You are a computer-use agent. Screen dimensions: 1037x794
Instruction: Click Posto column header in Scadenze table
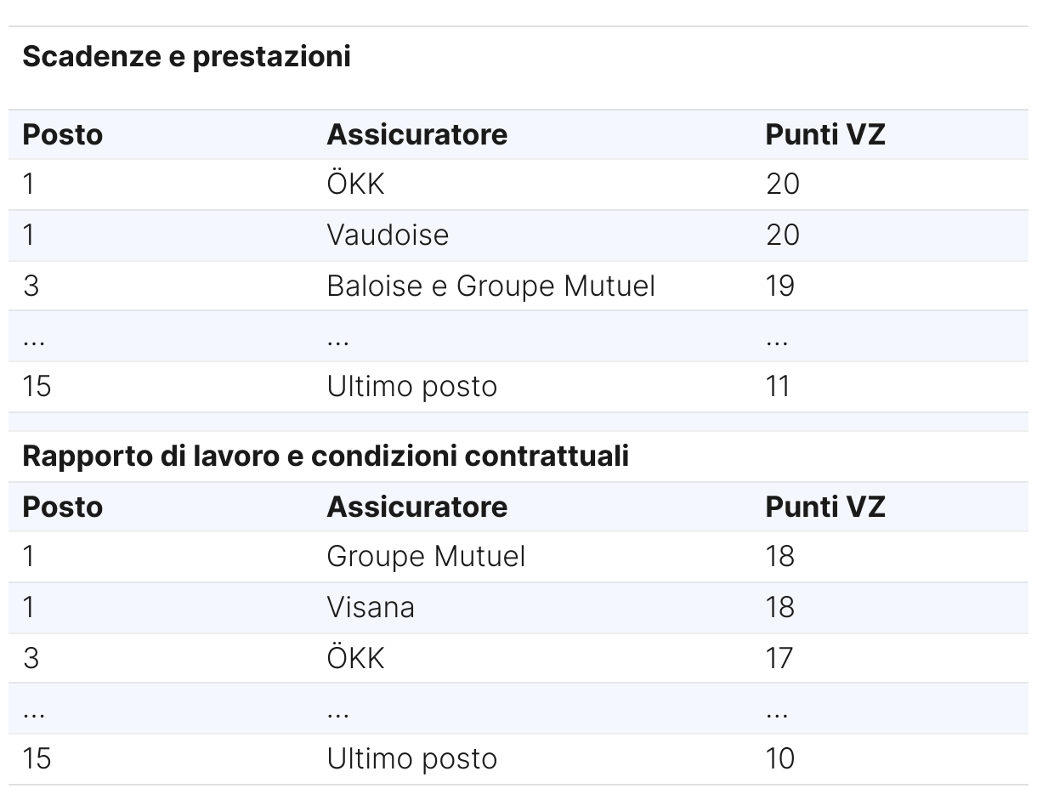[62, 134]
